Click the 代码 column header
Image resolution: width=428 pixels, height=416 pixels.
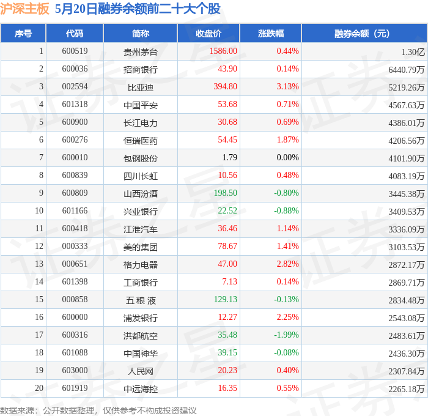click(x=75, y=33)
